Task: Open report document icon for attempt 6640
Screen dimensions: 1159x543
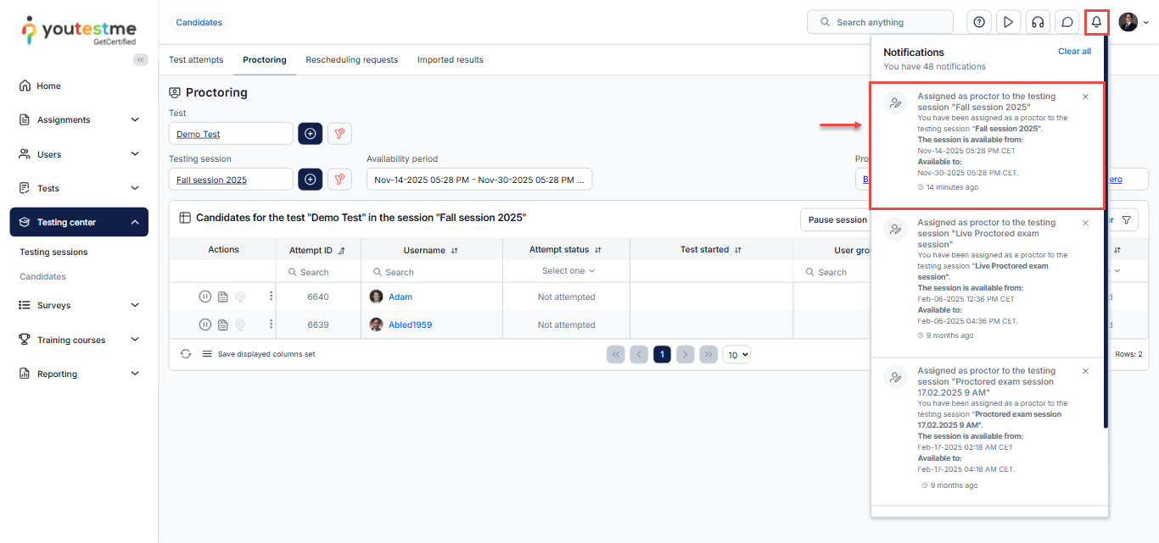Action: click(x=222, y=296)
